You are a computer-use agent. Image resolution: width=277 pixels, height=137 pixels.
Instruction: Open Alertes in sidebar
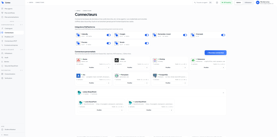point(12,62)
